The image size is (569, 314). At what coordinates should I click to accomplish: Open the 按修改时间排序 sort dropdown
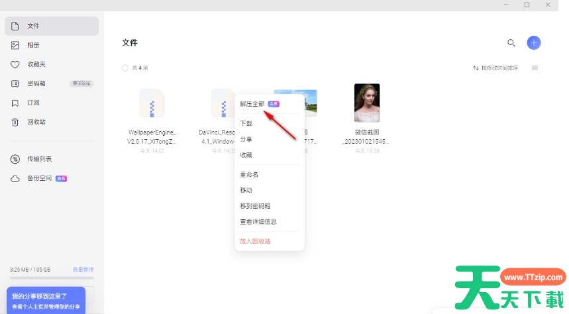(495, 68)
